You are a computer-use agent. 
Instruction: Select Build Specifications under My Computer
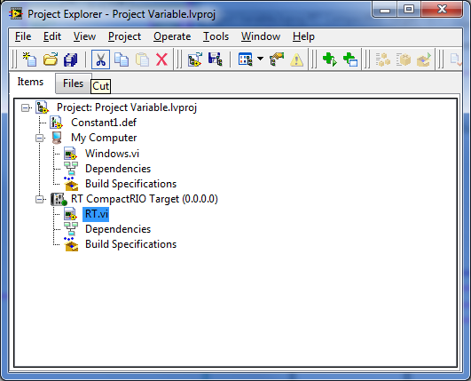131,184
